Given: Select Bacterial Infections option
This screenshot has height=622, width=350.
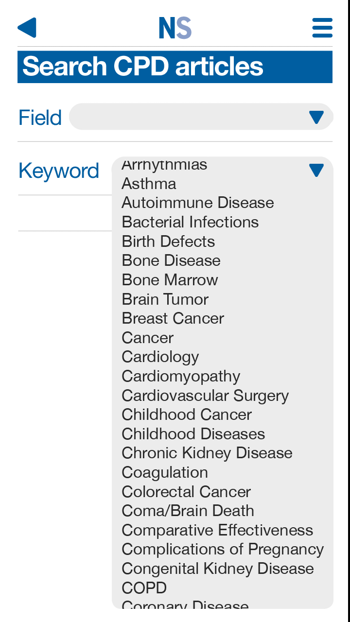Looking at the screenshot, I should coord(190,222).
